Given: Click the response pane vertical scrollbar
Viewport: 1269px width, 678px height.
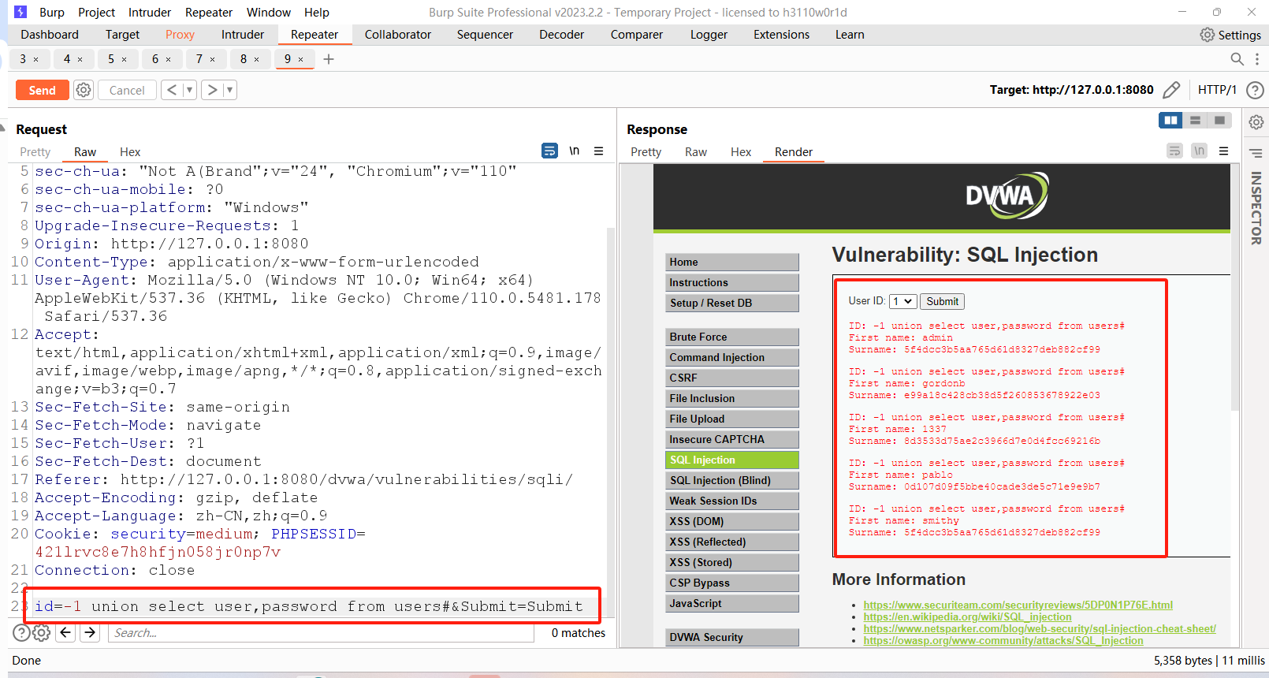Looking at the screenshot, I should click(x=1236, y=288).
